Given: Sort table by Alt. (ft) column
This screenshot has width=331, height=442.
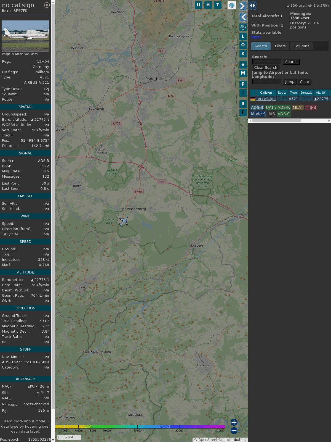Looking at the screenshot, I should pos(321,93).
